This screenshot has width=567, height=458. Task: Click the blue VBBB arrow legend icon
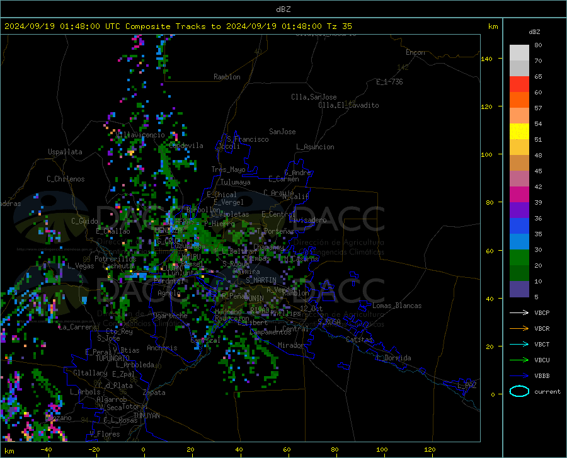pos(519,376)
